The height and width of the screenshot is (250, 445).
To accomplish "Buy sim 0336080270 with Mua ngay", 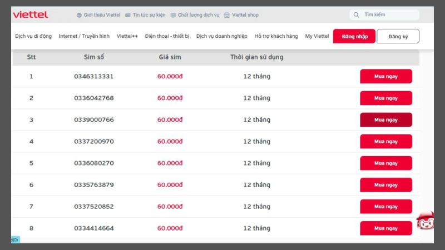I will tap(386, 163).
